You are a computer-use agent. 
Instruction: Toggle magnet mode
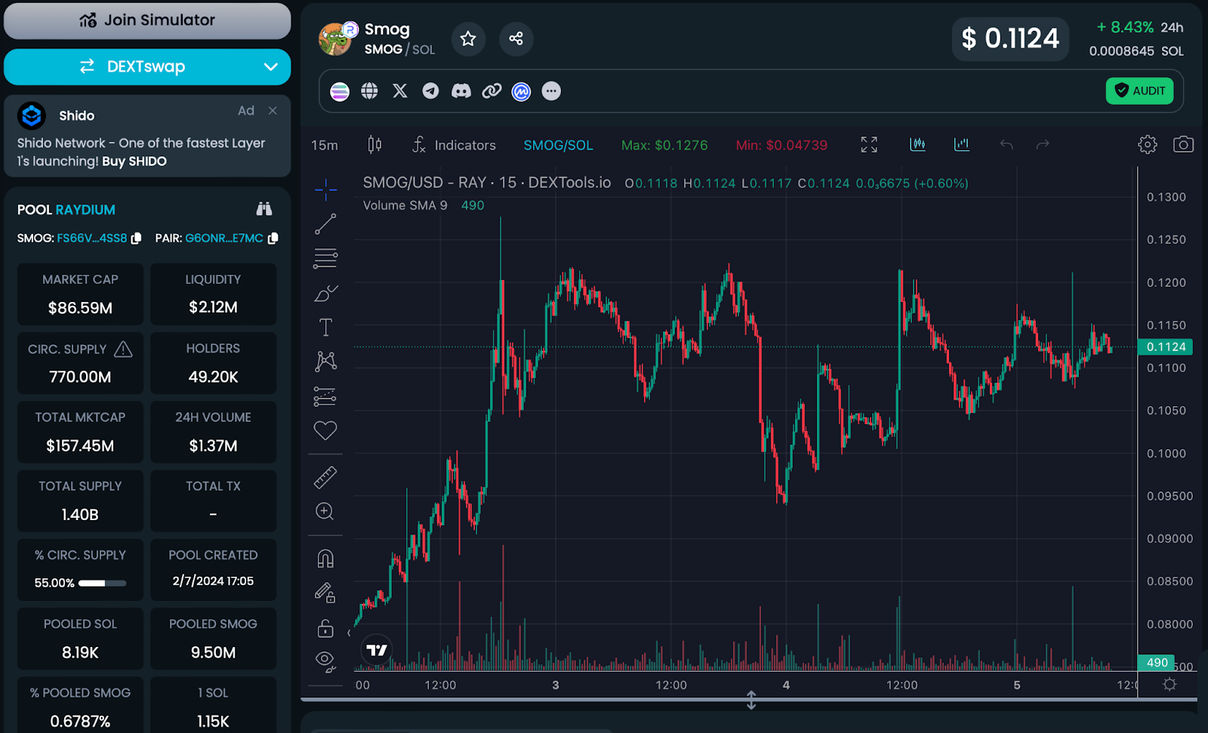(325, 559)
